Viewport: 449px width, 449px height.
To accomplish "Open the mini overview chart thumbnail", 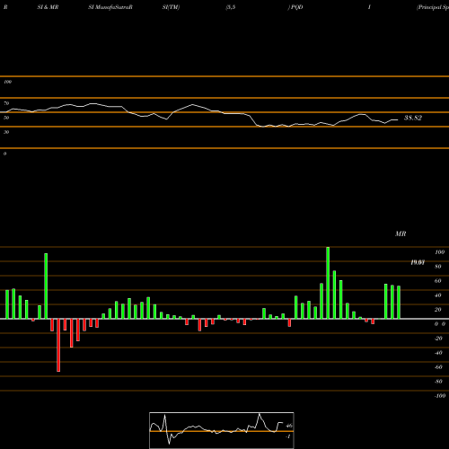I will pyautogui.click(x=222, y=430).
